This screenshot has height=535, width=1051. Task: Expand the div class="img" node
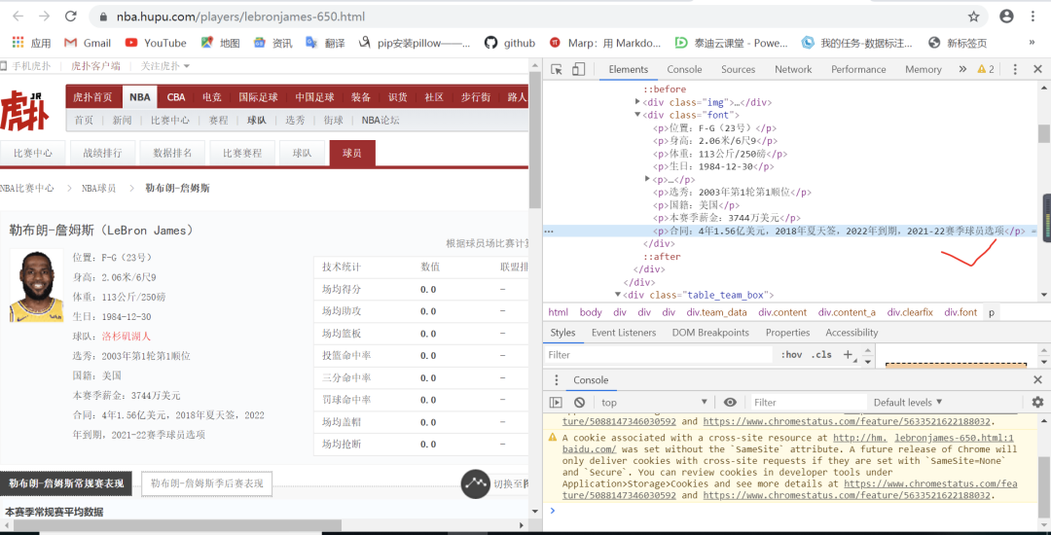click(x=638, y=102)
